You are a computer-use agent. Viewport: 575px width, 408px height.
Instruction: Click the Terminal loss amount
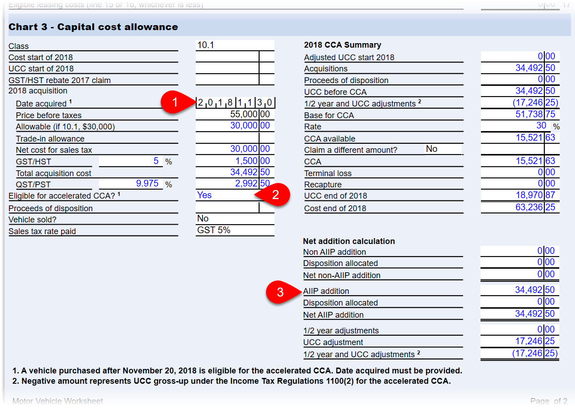(520, 173)
